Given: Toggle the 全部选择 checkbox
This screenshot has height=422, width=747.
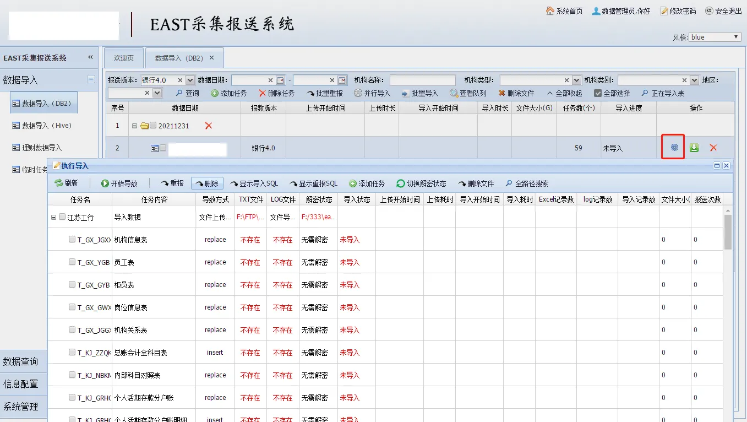Looking at the screenshot, I should coord(598,94).
